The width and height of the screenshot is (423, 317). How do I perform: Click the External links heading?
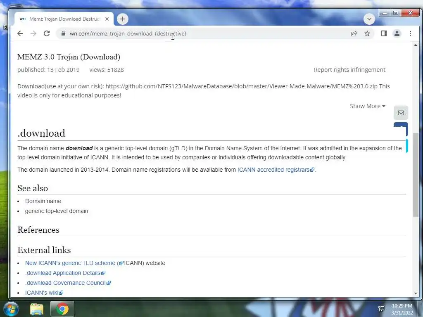tap(44, 250)
